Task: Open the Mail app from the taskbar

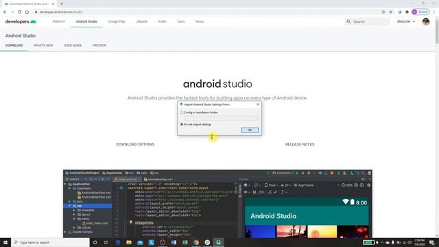Action: (140, 242)
